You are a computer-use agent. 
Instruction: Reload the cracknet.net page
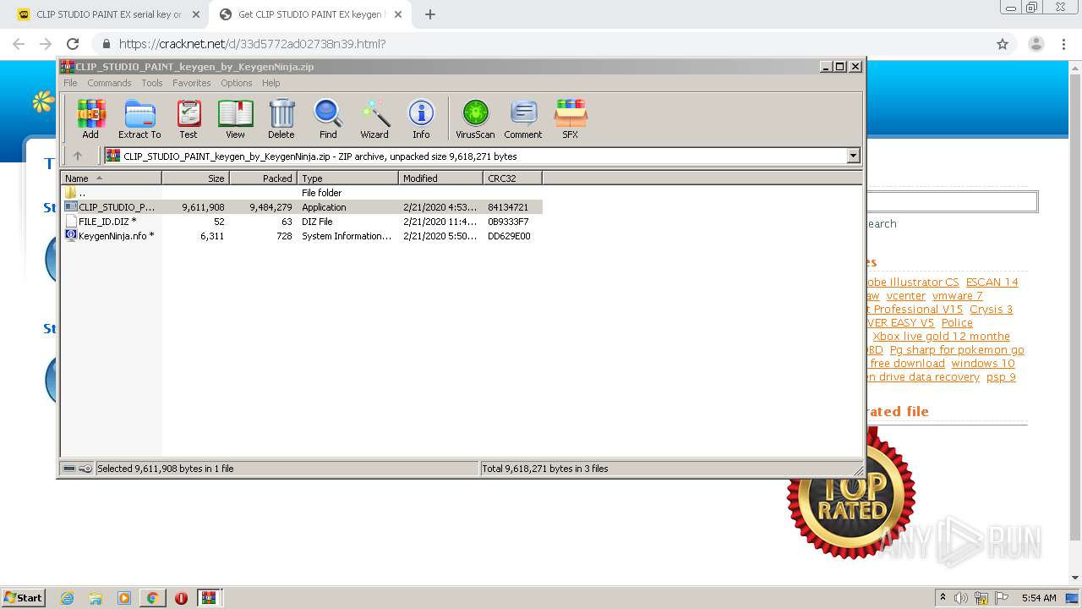tap(73, 44)
